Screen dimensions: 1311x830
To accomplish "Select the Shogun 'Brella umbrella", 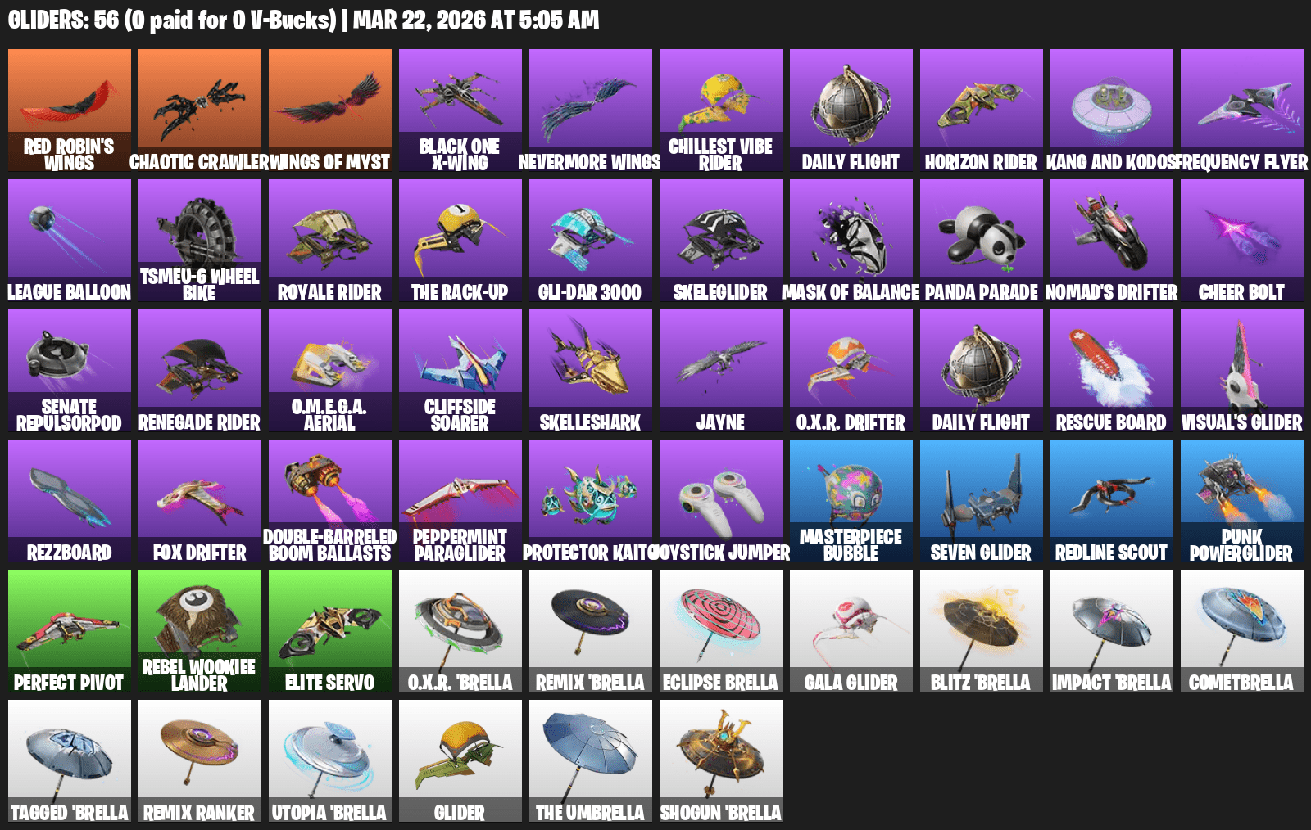I will click(x=721, y=761).
